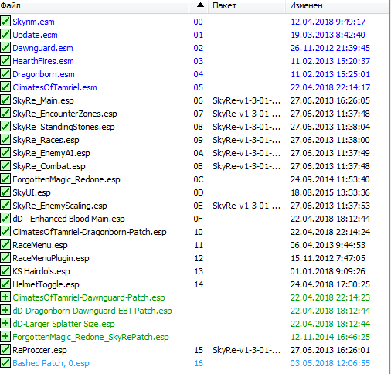This screenshot has width=391, height=374.
Task: Select the Skyrim.esm entry
Action: click(33, 22)
